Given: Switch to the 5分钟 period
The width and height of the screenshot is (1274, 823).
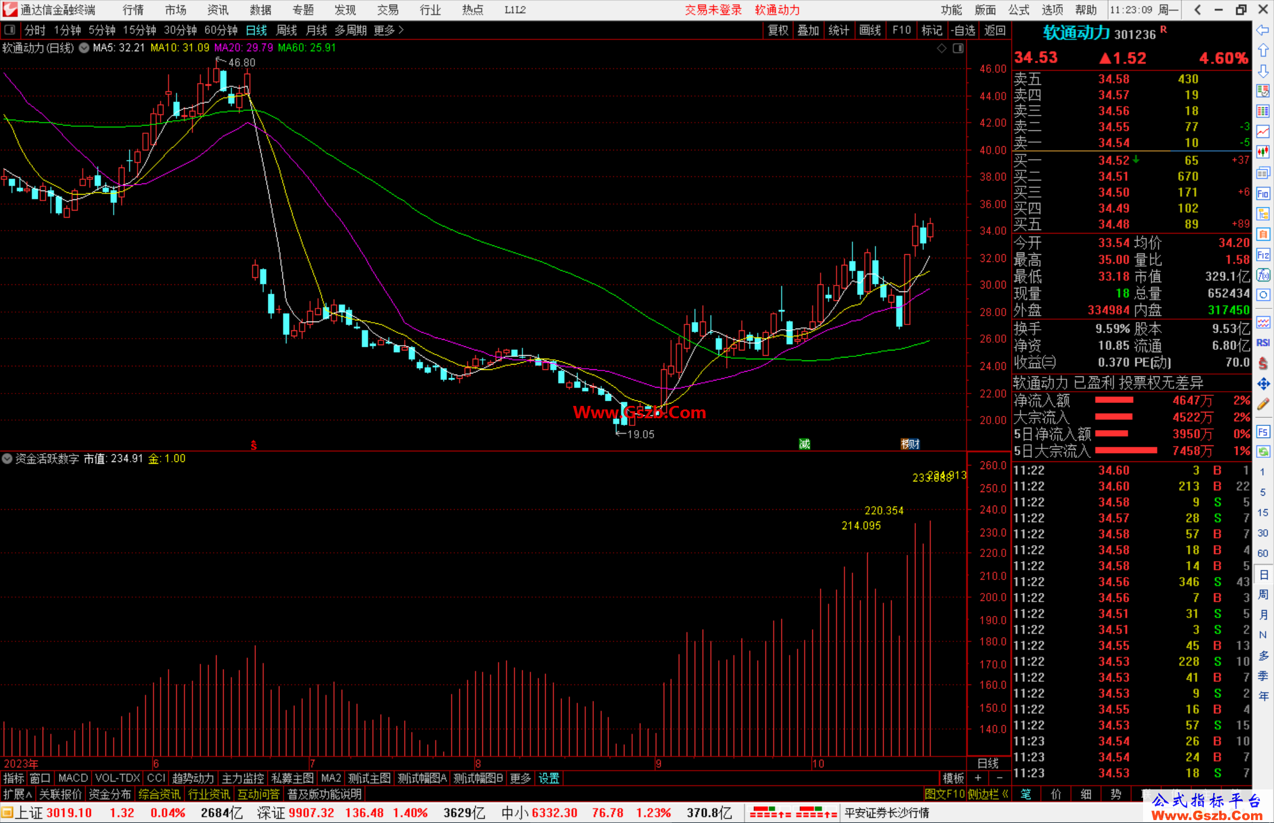Looking at the screenshot, I should (102, 30).
